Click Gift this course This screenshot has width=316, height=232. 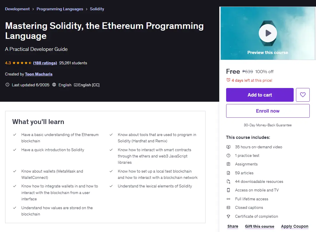[260, 226]
